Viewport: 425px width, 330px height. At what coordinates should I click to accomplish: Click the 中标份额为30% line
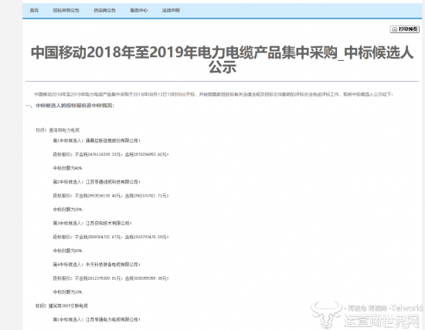pyautogui.click(x=68, y=210)
